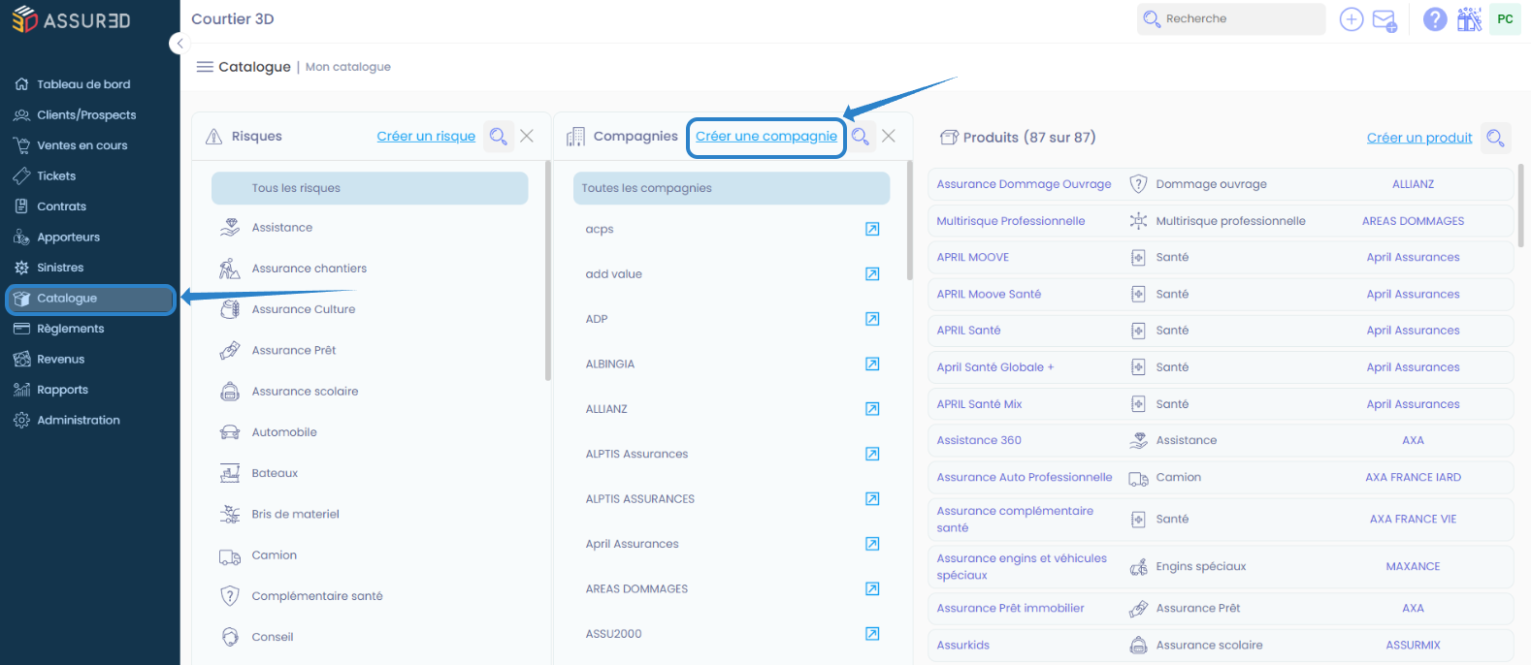Open Tableau de bord in sidebar
The width and height of the screenshot is (1531, 665).
point(83,84)
